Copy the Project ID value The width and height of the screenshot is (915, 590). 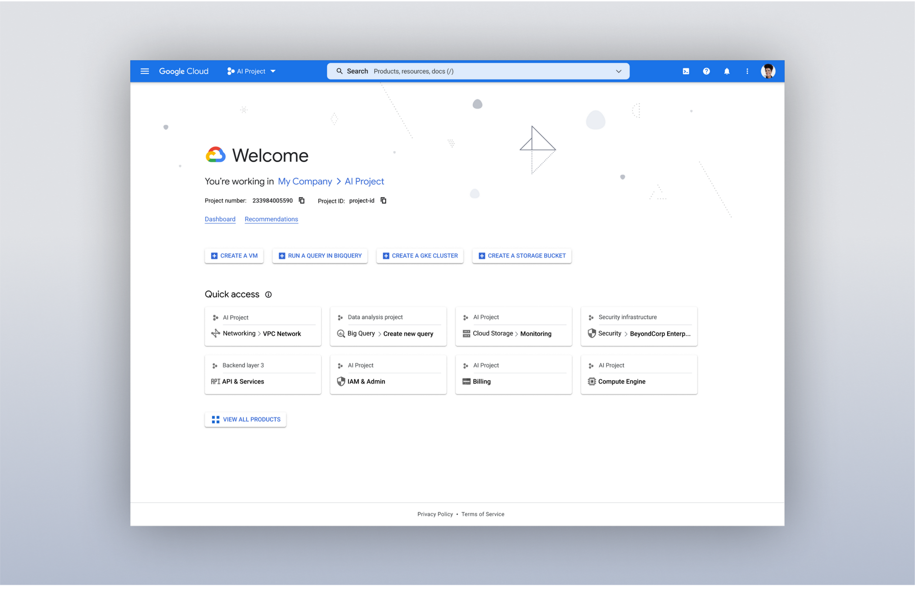point(383,201)
